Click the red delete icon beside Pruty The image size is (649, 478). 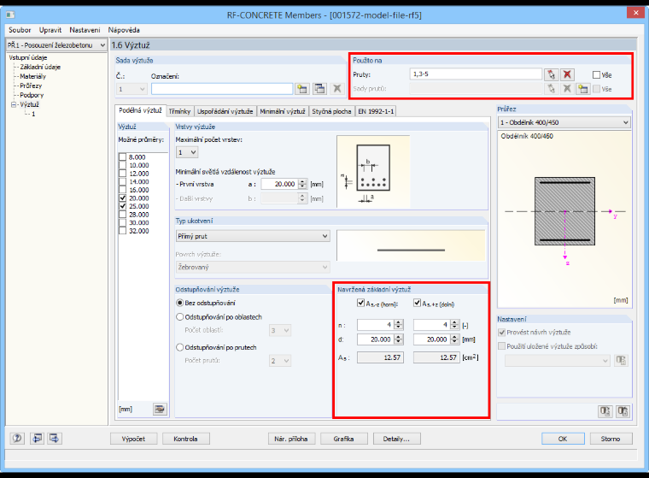(x=567, y=74)
